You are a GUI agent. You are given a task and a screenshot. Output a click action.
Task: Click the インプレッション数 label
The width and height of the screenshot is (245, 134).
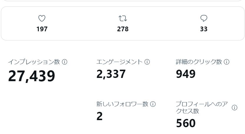coord(34,62)
